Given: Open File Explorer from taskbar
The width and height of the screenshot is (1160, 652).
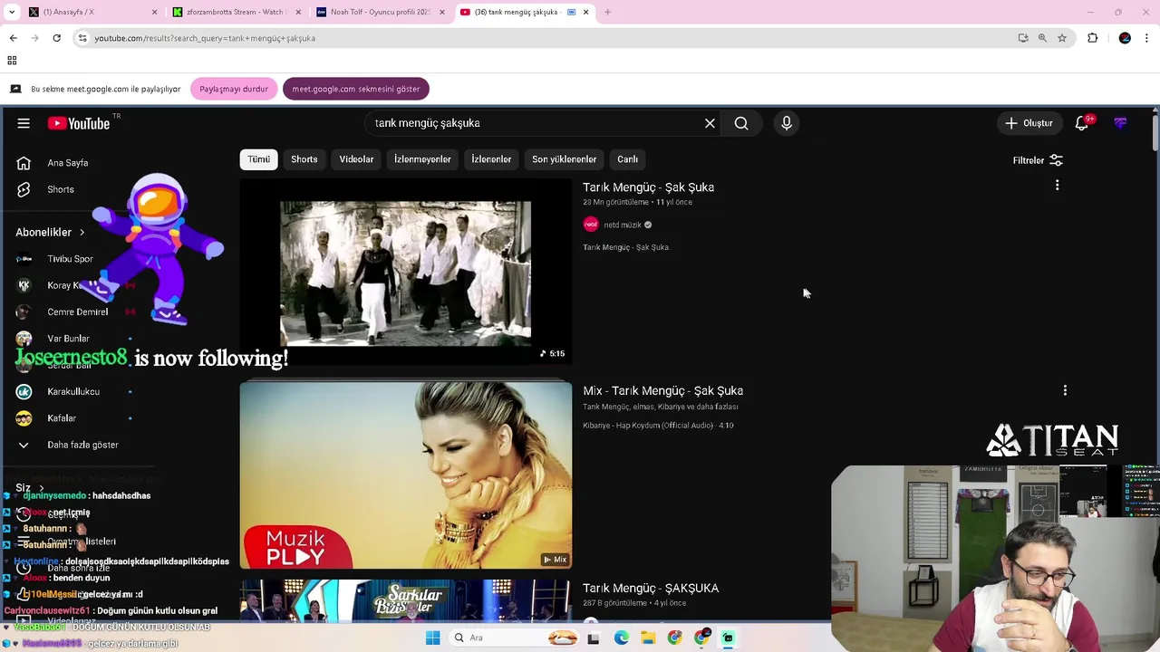Looking at the screenshot, I should click(x=648, y=638).
